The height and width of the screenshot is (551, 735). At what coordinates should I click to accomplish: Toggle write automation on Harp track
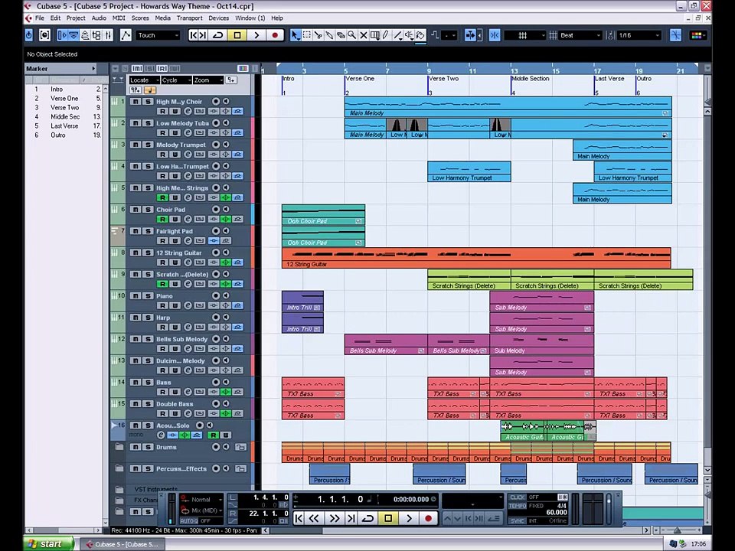[175, 327]
